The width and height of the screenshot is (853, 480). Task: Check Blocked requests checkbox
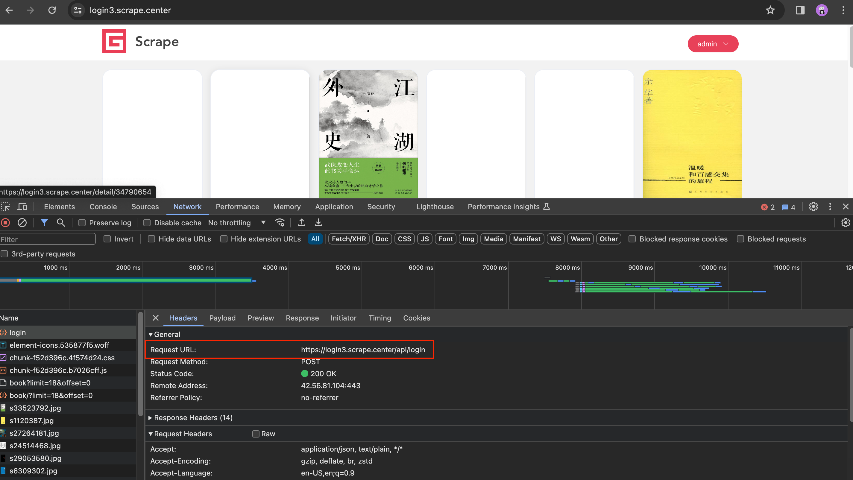[740, 239]
